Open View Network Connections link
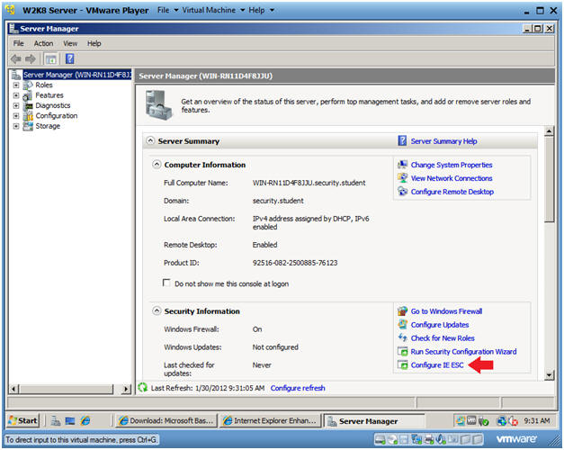The height and width of the screenshot is (450, 564). [x=452, y=178]
